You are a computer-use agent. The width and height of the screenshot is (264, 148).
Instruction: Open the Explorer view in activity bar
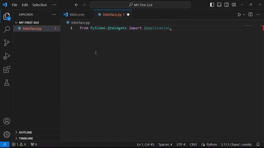[7, 16]
